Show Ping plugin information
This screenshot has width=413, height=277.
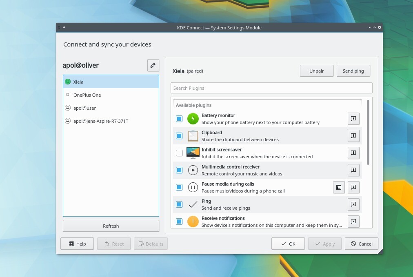353,204
